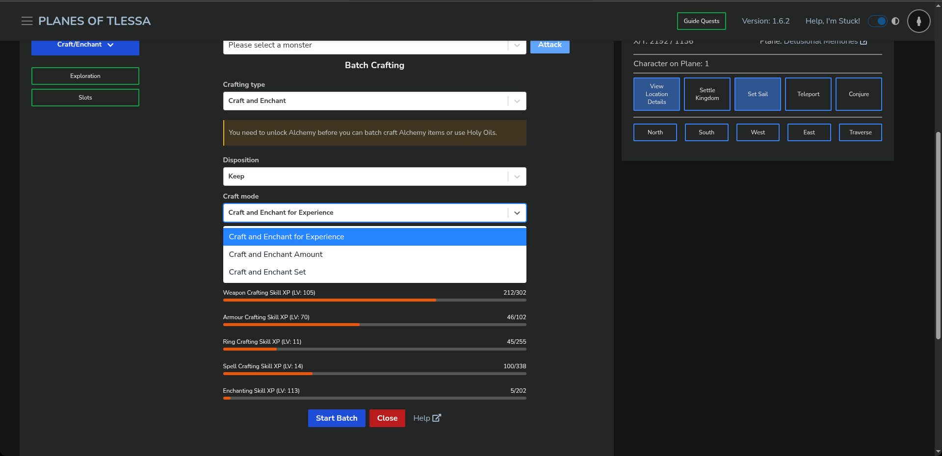This screenshot has height=456, width=942.
Task: Open the Disposition dropdown set to Keep
Action: coord(374,177)
